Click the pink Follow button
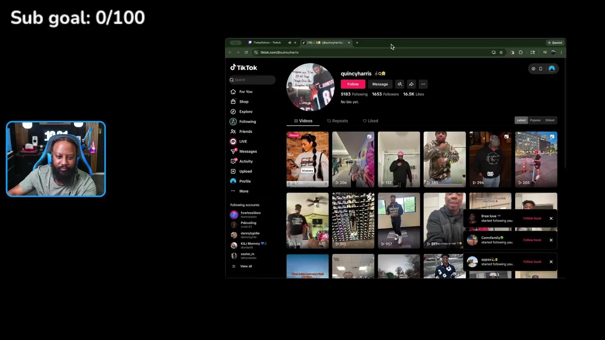 pos(353,84)
